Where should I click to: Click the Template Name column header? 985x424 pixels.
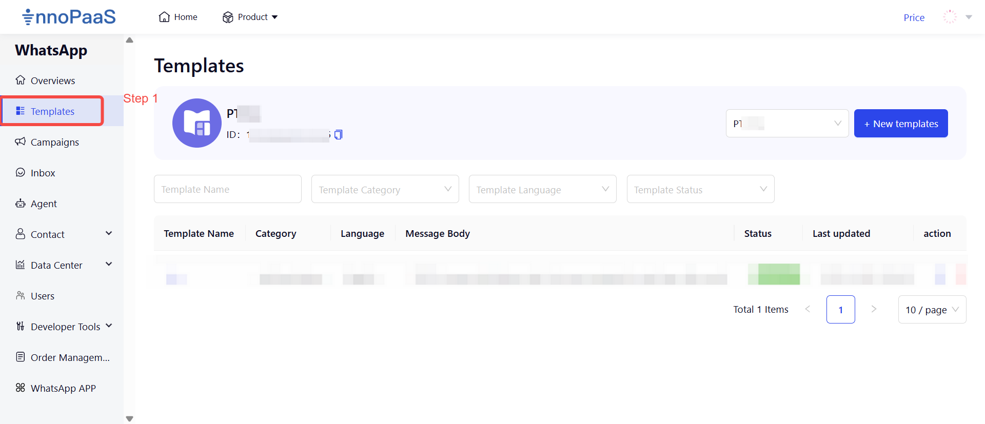pos(199,234)
